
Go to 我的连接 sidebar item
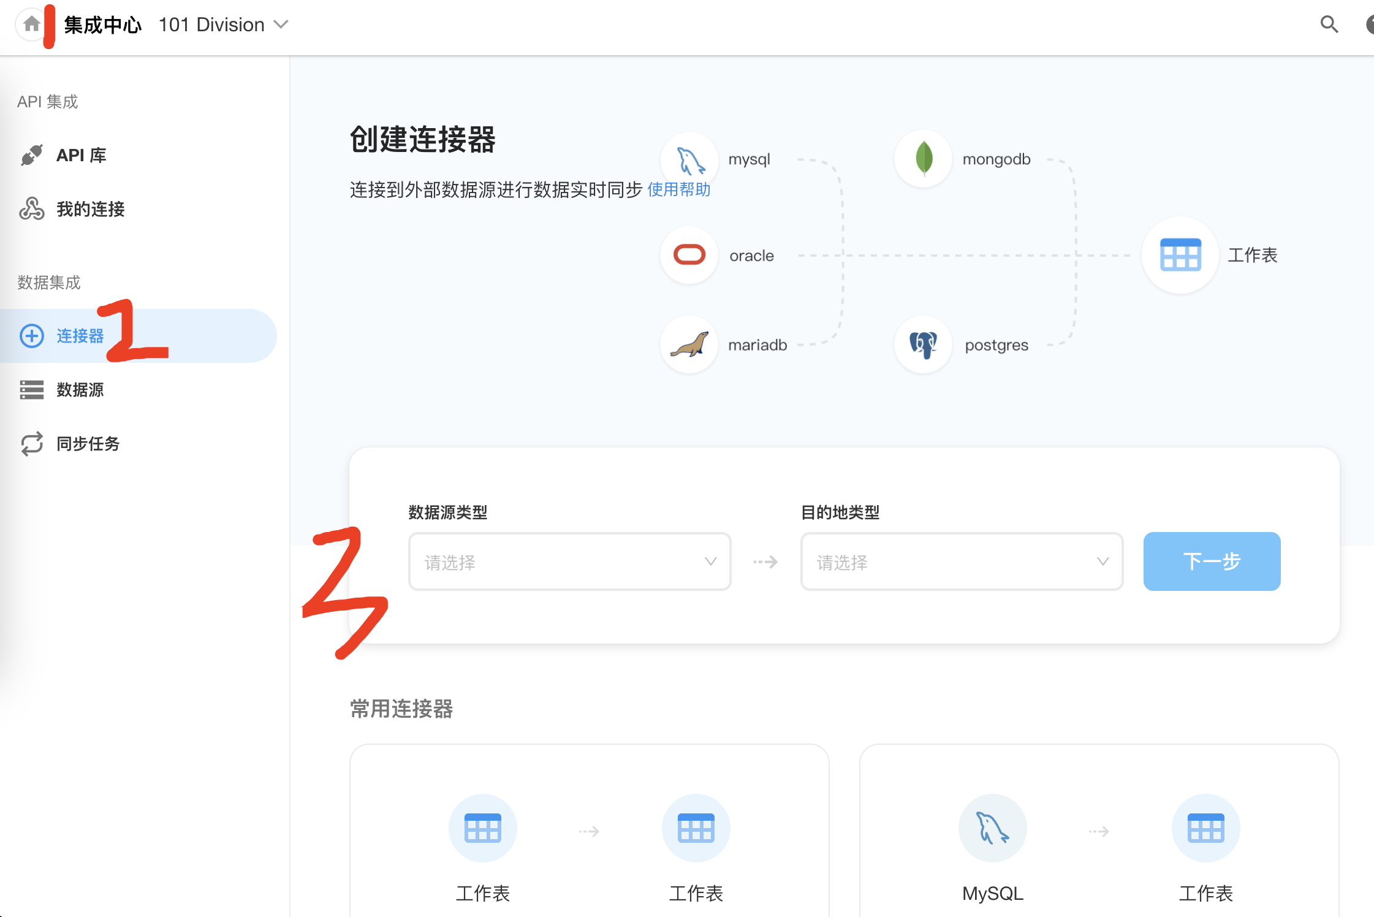[x=90, y=210]
